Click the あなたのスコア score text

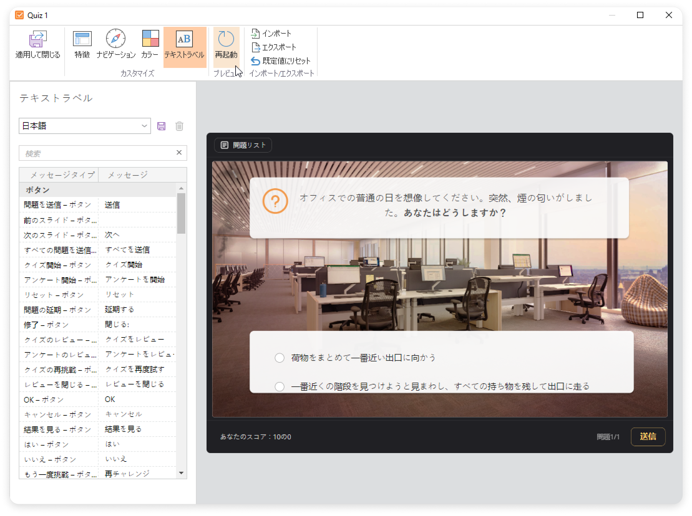tap(256, 437)
